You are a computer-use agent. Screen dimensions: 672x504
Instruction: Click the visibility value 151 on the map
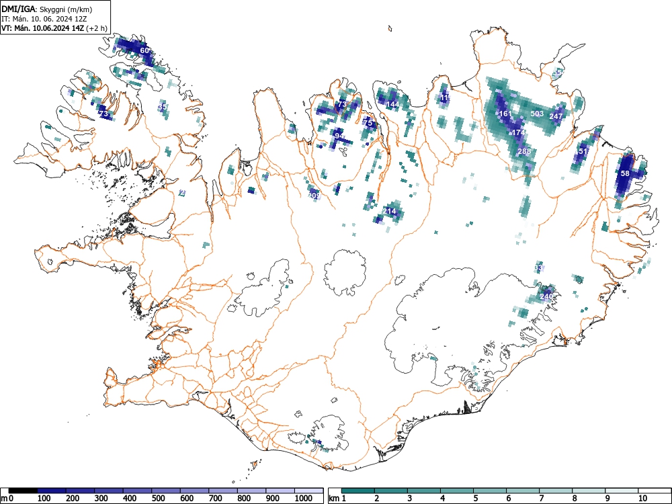tap(581, 151)
